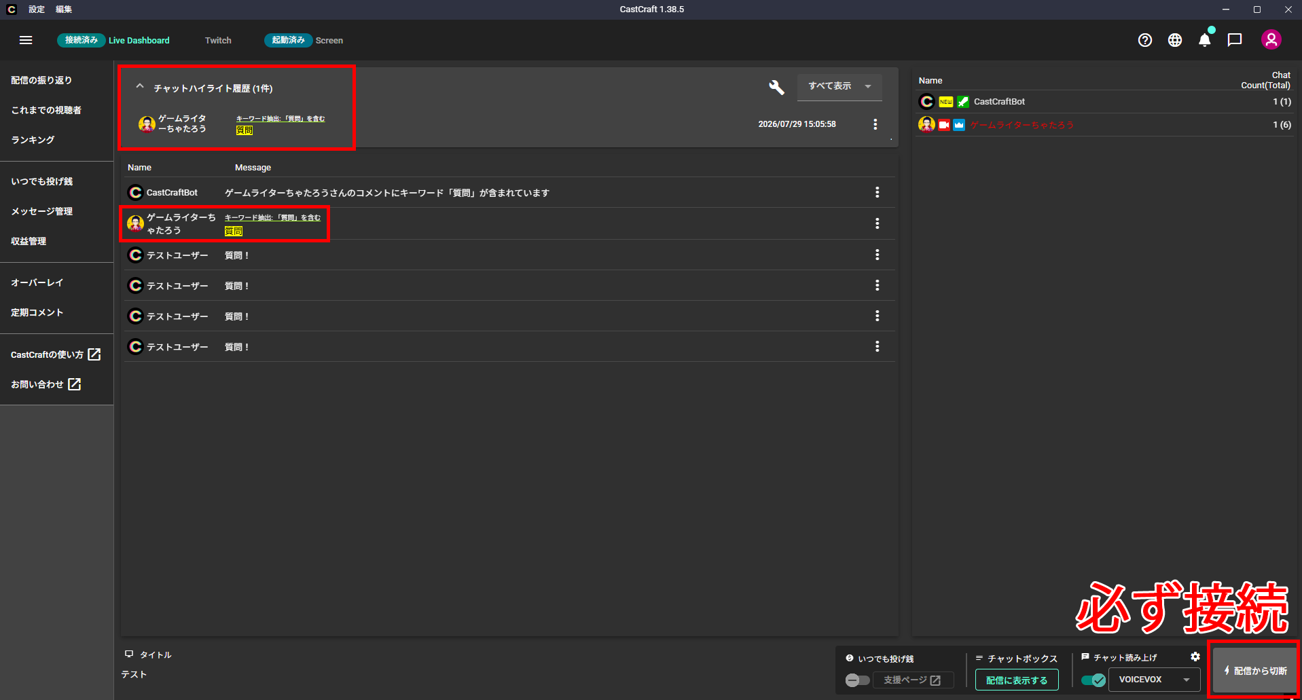Open the 設定 menu

coord(37,10)
